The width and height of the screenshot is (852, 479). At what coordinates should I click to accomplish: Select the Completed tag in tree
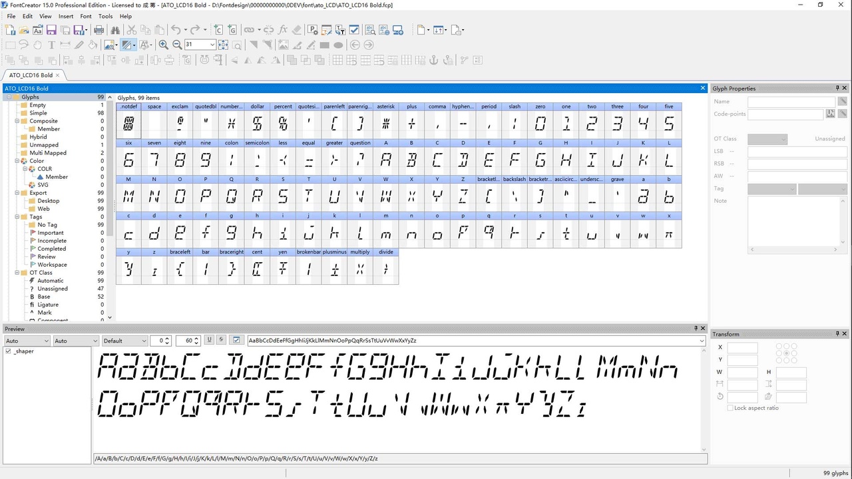[52, 249]
